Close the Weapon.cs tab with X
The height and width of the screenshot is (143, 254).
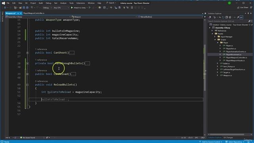point(21,13)
